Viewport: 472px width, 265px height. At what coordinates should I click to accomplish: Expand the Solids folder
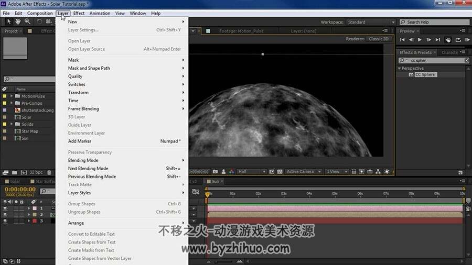[x=12, y=124]
